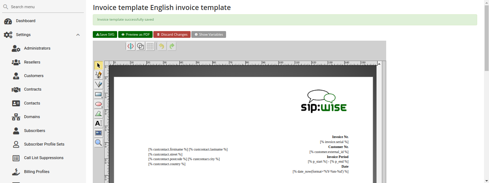Select the Pencil freehand tool
The width and height of the screenshot is (489, 183).
99,75
